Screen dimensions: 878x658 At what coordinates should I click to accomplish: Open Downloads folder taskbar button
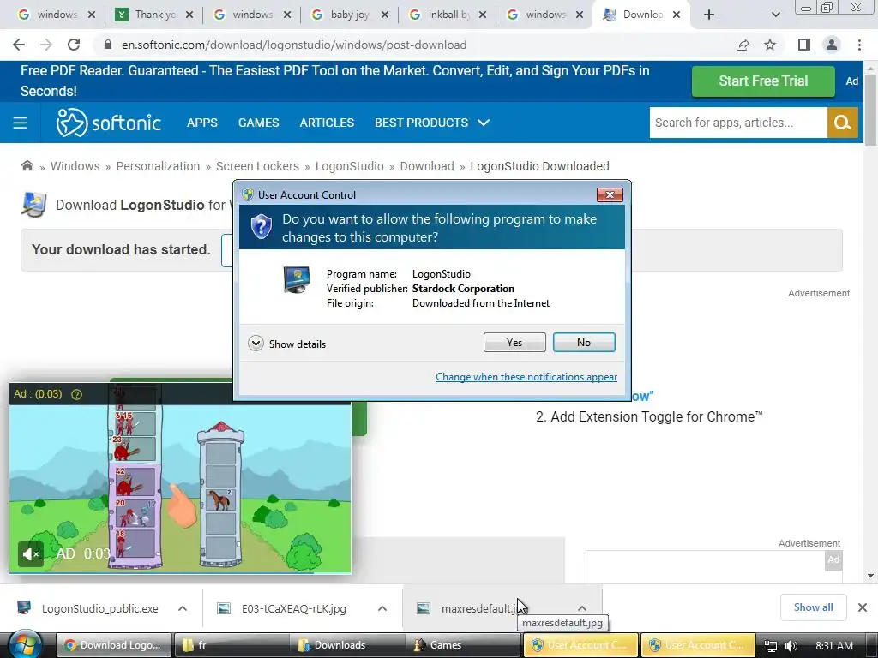click(x=347, y=645)
